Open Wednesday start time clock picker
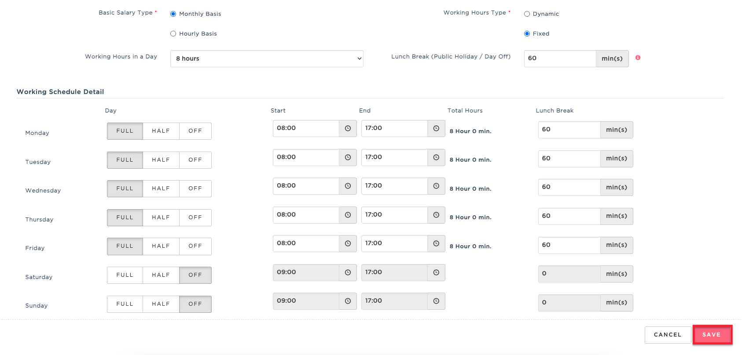The width and height of the screenshot is (742, 355). click(348, 186)
